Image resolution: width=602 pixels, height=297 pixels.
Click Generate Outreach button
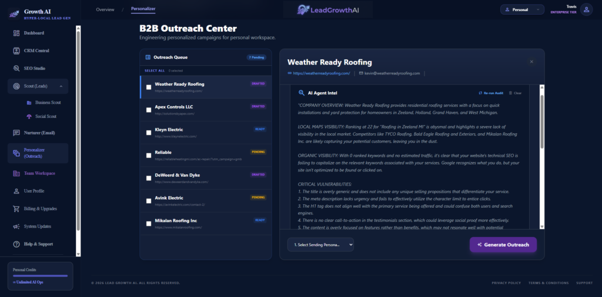tap(503, 245)
